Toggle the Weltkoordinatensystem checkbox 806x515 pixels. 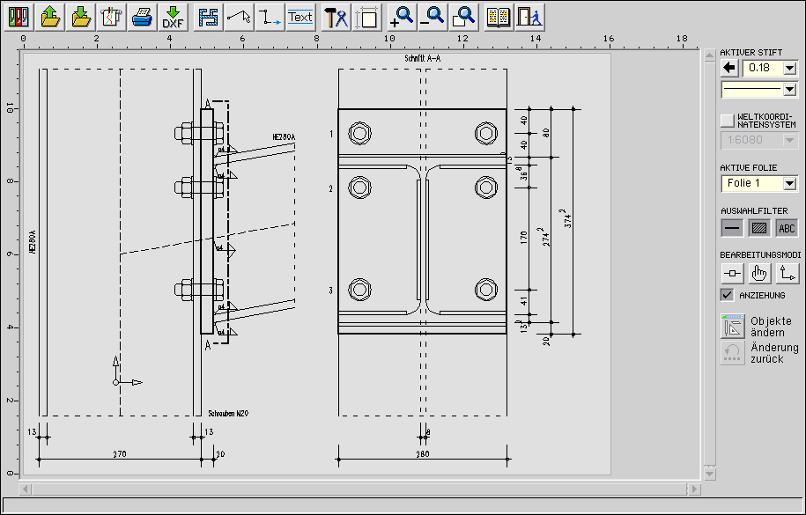(x=727, y=120)
